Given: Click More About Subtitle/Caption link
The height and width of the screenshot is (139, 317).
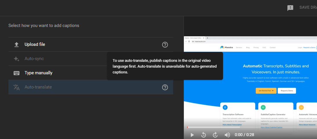Looking at the screenshot, I should coord(271,127).
